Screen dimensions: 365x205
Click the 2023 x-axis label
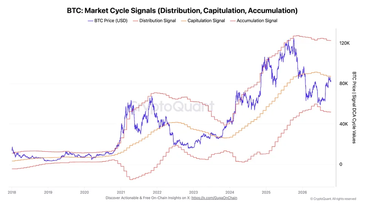pos(194,192)
